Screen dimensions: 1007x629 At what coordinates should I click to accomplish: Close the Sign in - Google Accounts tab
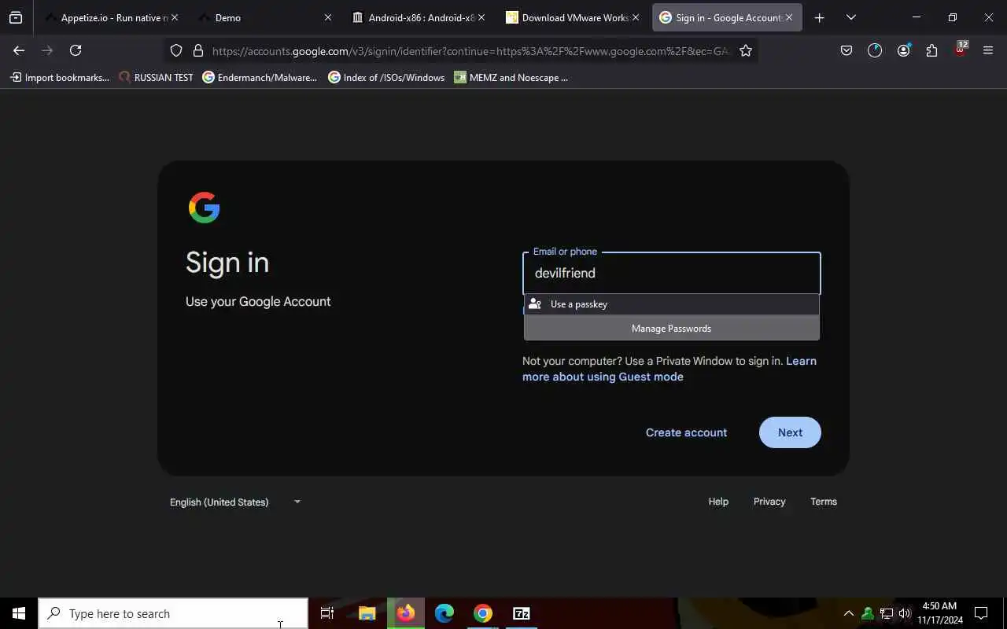coord(789,17)
